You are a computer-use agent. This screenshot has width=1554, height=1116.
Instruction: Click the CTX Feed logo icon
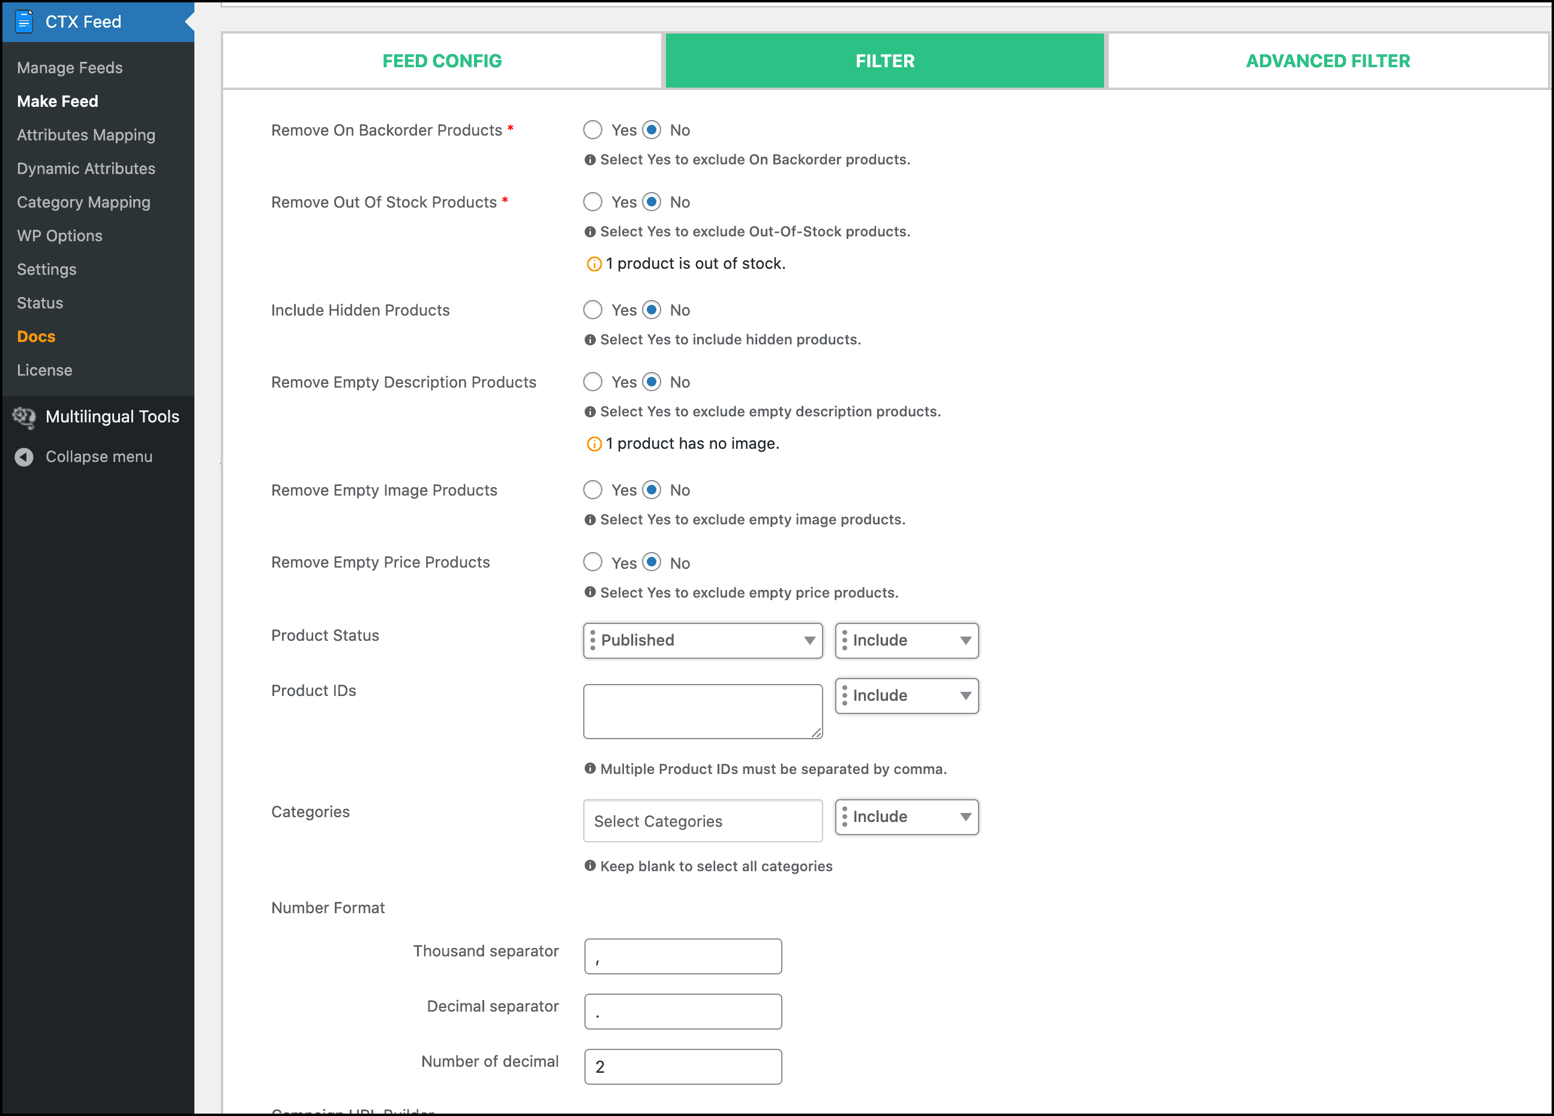click(x=23, y=20)
